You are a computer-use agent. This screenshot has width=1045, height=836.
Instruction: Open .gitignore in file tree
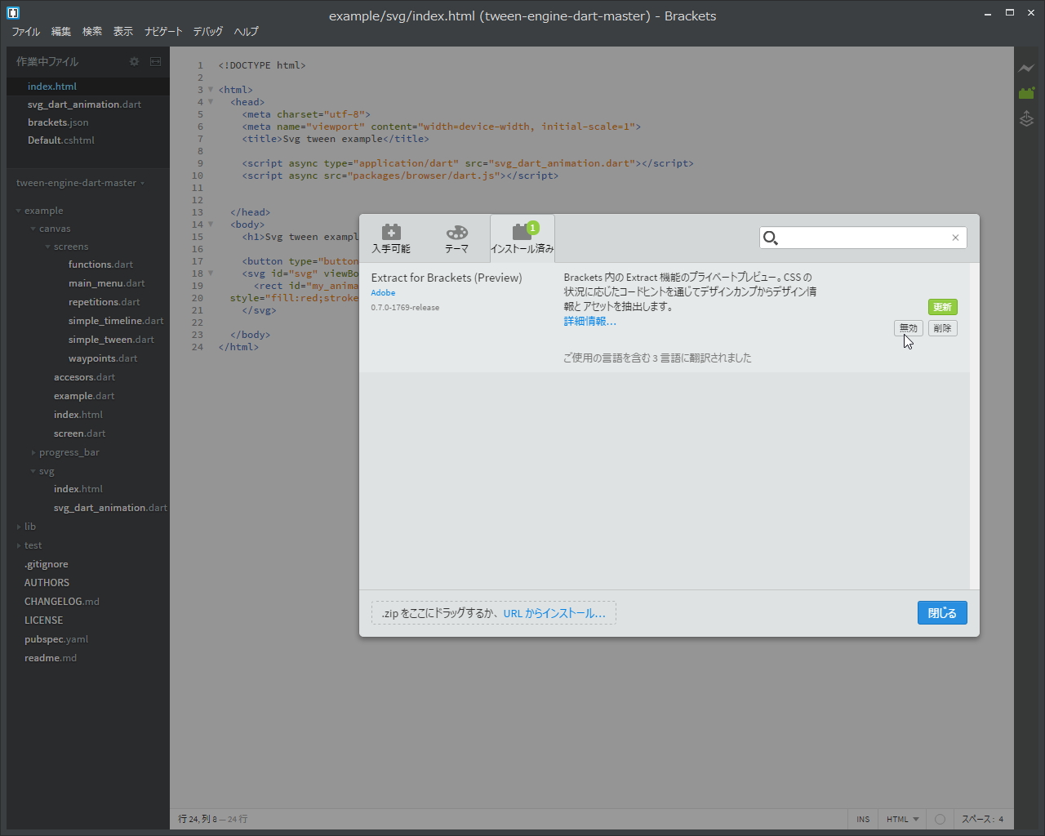coord(47,564)
